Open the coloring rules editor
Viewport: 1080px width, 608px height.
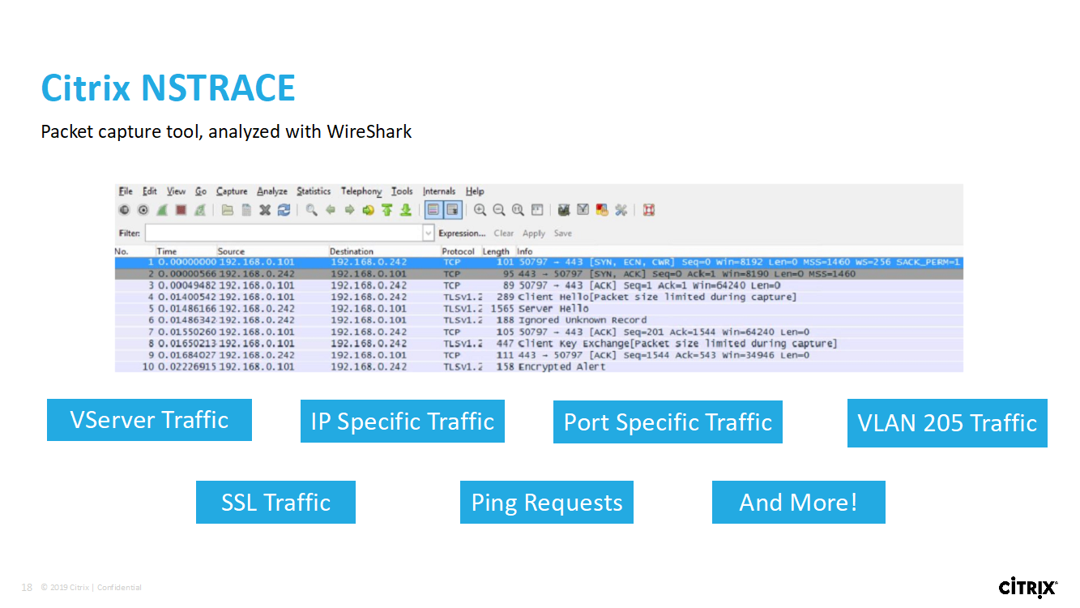(602, 210)
